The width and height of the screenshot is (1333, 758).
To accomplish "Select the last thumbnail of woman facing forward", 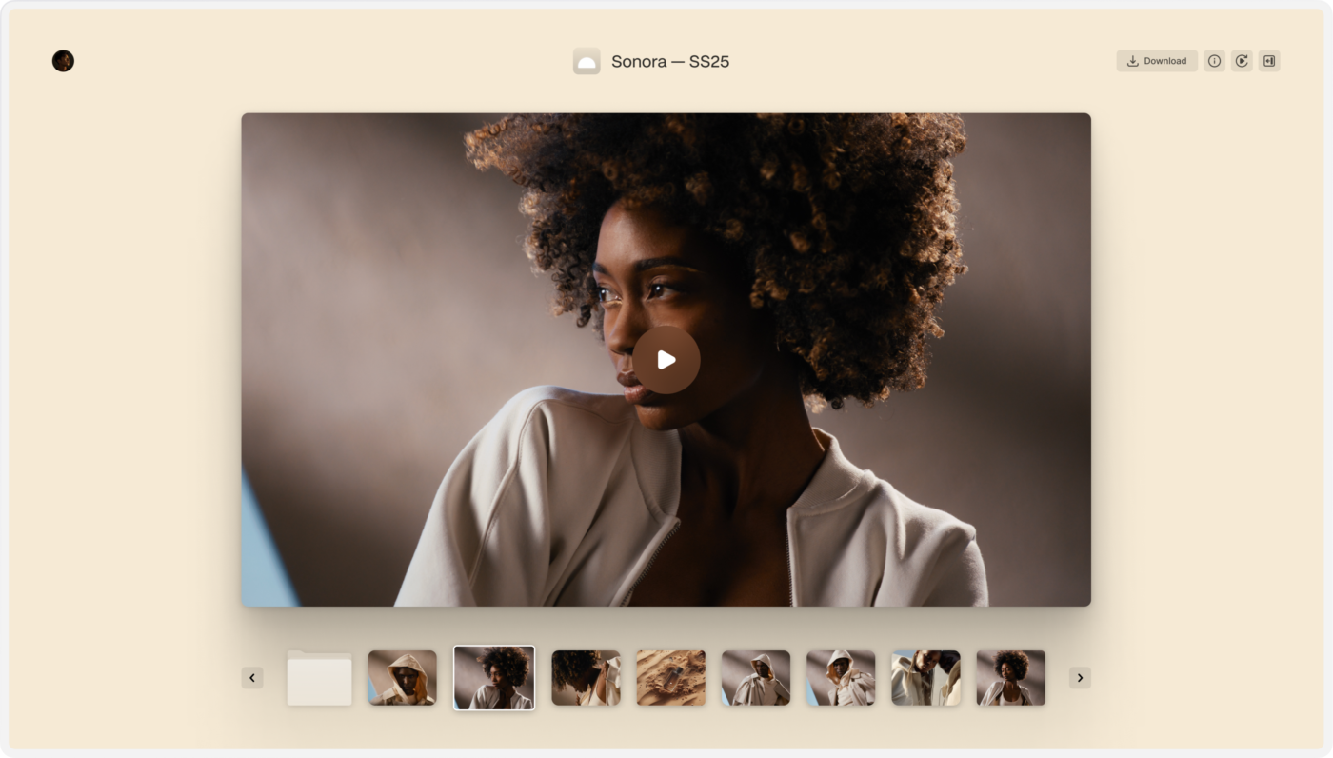I will pyautogui.click(x=1011, y=678).
